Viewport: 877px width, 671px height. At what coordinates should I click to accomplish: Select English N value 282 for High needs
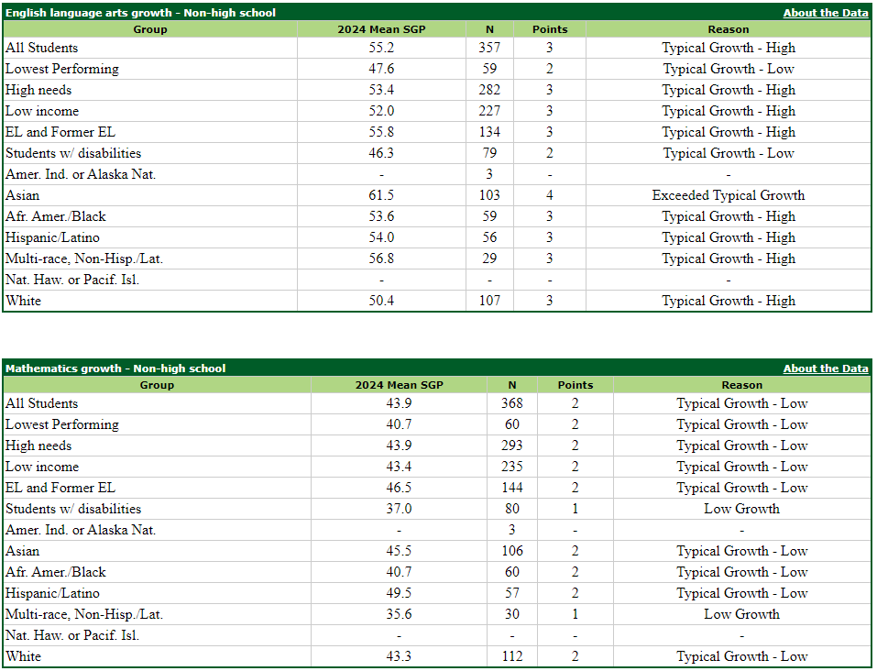click(489, 90)
